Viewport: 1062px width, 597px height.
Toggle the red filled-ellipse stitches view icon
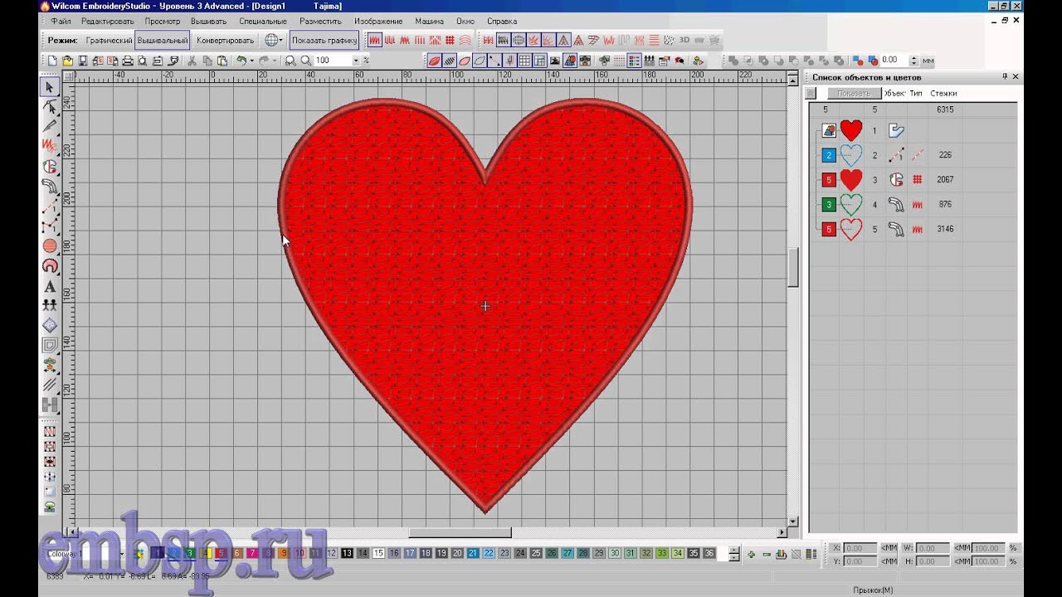434,61
